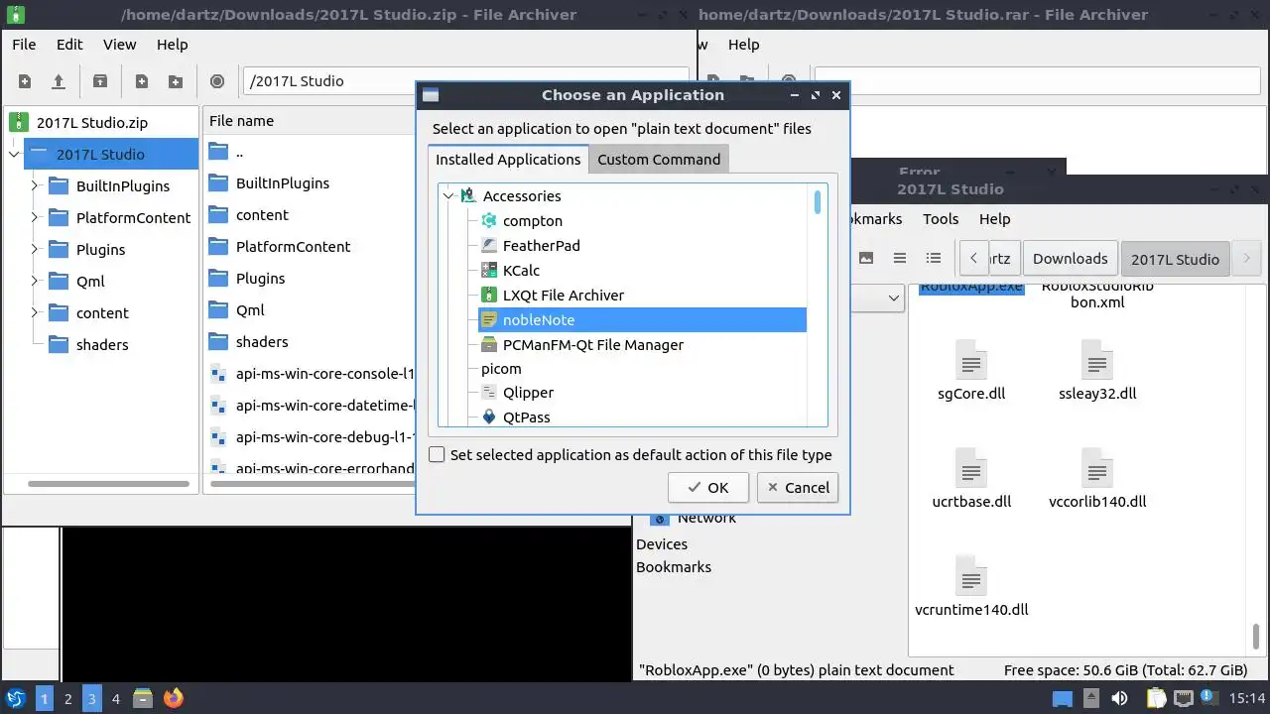1270x714 pixels.
Task: Collapse the 2017L Studio tree node
Action: [x=14, y=155]
